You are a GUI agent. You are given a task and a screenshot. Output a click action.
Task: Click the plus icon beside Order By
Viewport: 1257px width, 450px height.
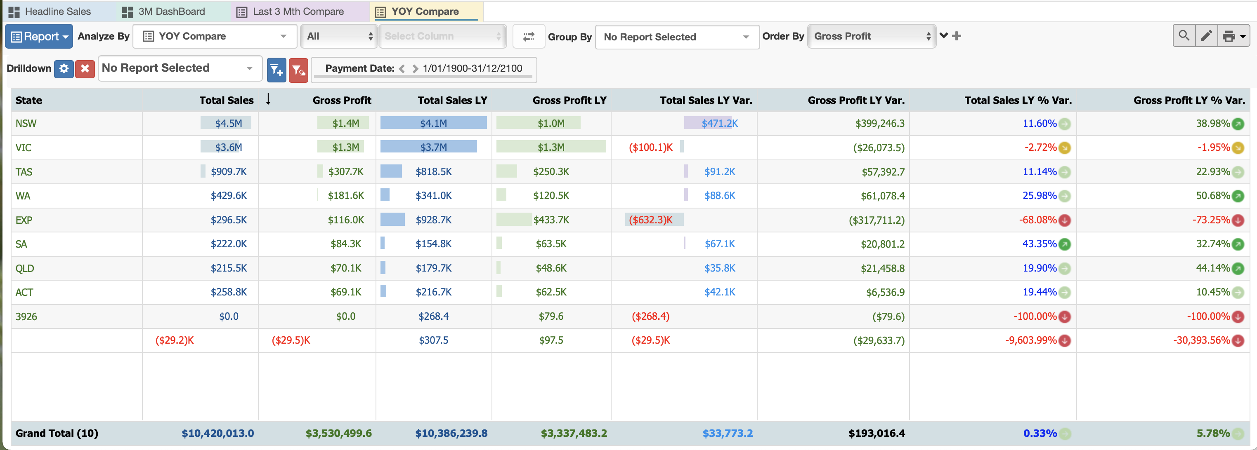point(957,35)
